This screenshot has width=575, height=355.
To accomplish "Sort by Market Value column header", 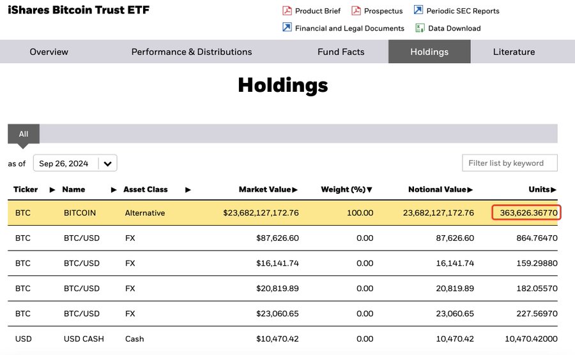I will tap(268, 189).
